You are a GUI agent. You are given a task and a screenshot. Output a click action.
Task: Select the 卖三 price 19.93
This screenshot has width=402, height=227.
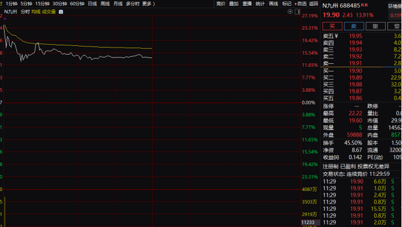pos(356,49)
